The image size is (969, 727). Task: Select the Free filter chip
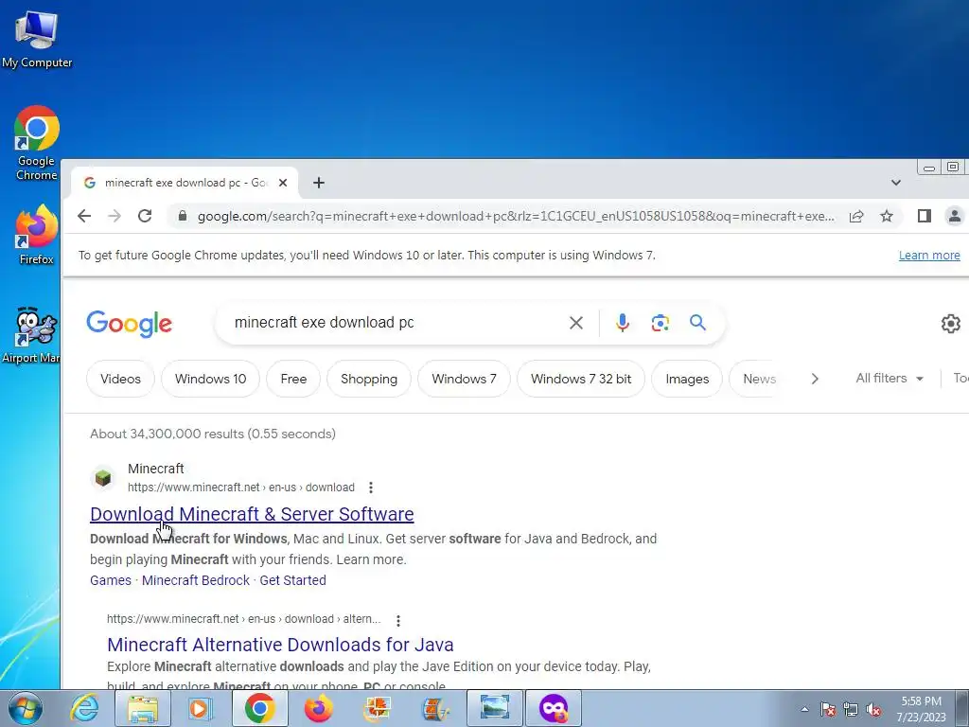tap(293, 379)
